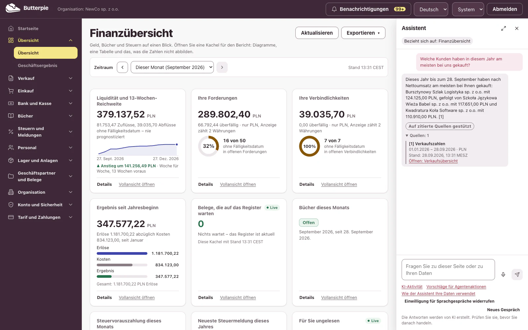The image size is (528, 330).
Task: Click the Einkauf shopping cart icon
Action: (x=11, y=91)
